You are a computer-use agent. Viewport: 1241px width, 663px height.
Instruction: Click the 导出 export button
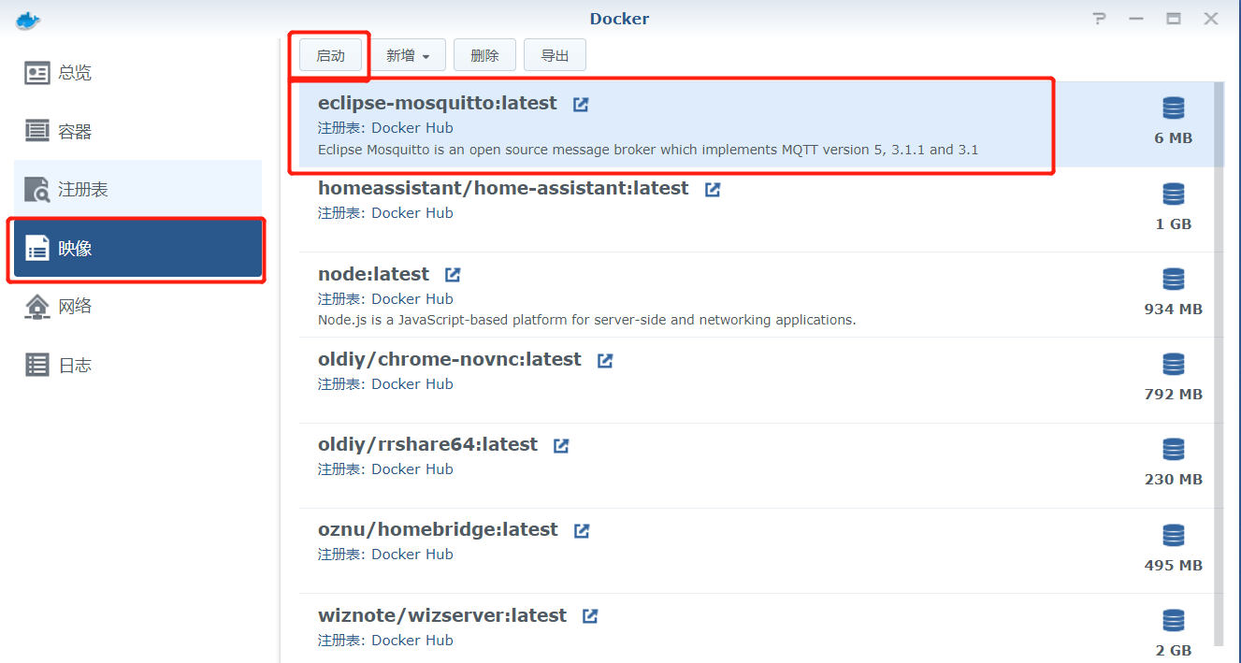[x=555, y=55]
